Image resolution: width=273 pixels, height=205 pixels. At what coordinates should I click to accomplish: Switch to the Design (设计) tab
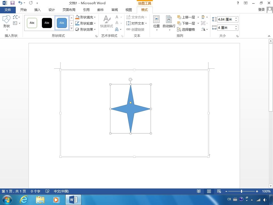coord(51,10)
